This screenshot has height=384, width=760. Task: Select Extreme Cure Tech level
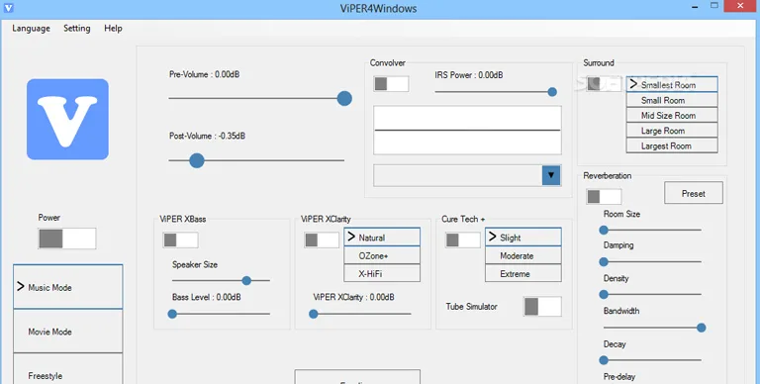pyautogui.click(x=522, y=273)
